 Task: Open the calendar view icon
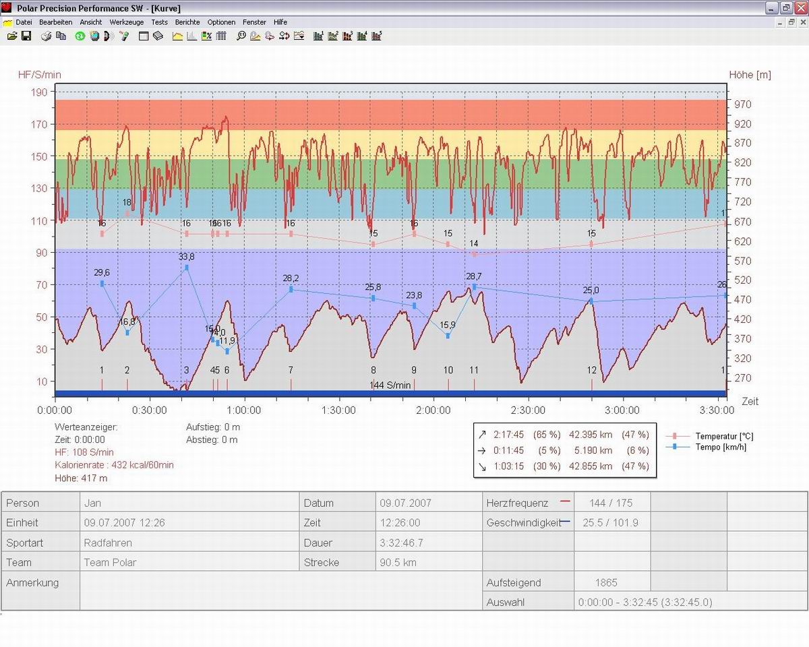click(144, 36)
